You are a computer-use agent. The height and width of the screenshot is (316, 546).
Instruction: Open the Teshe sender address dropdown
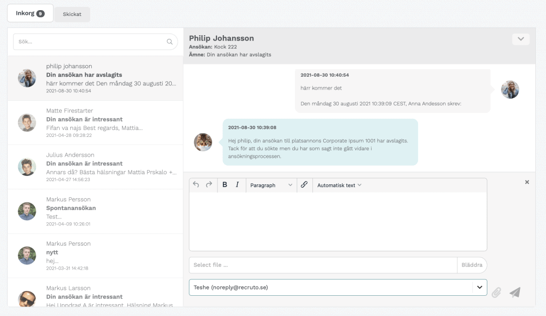click(x=338, y=287)
